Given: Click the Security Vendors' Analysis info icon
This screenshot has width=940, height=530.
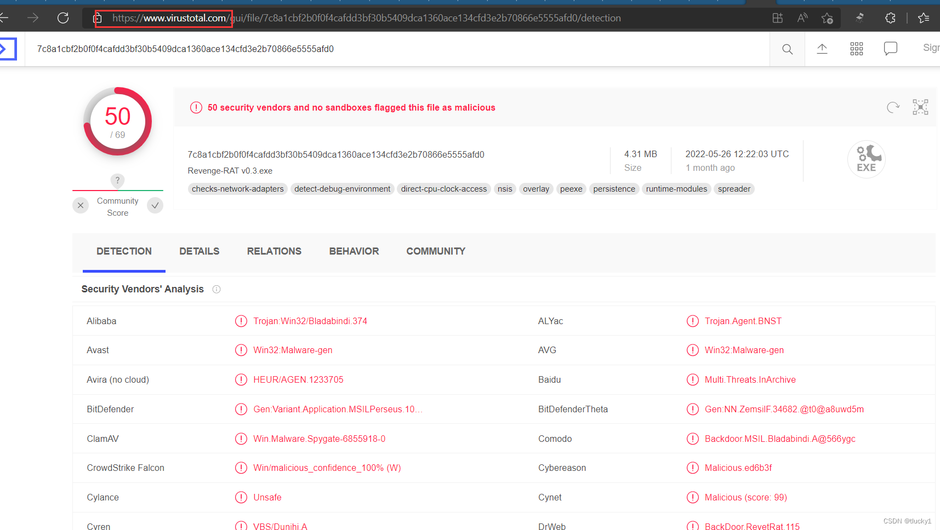Looking at the screenshot, I should coord(217,289).
